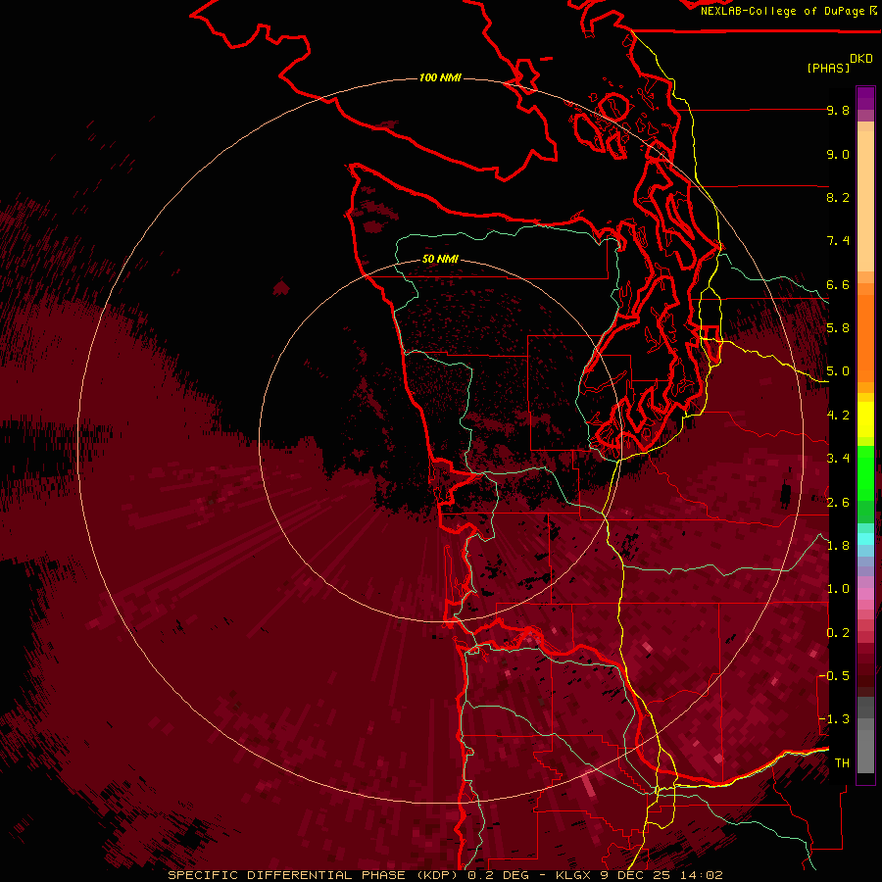Click the DKD label above the color scale

(x=861, y=59)
